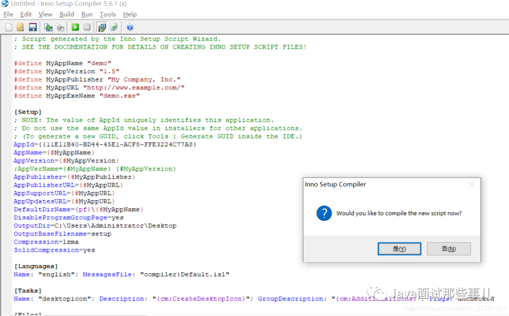Click the commented ;AppVerName line

click(x=95, y=169)
